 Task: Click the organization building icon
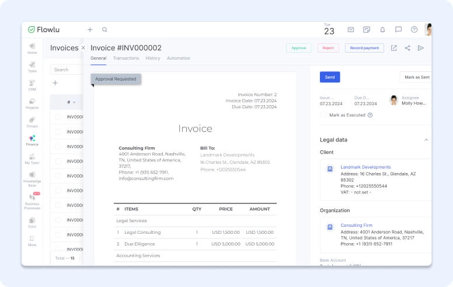pyautogui.click(x=330, y=227)
